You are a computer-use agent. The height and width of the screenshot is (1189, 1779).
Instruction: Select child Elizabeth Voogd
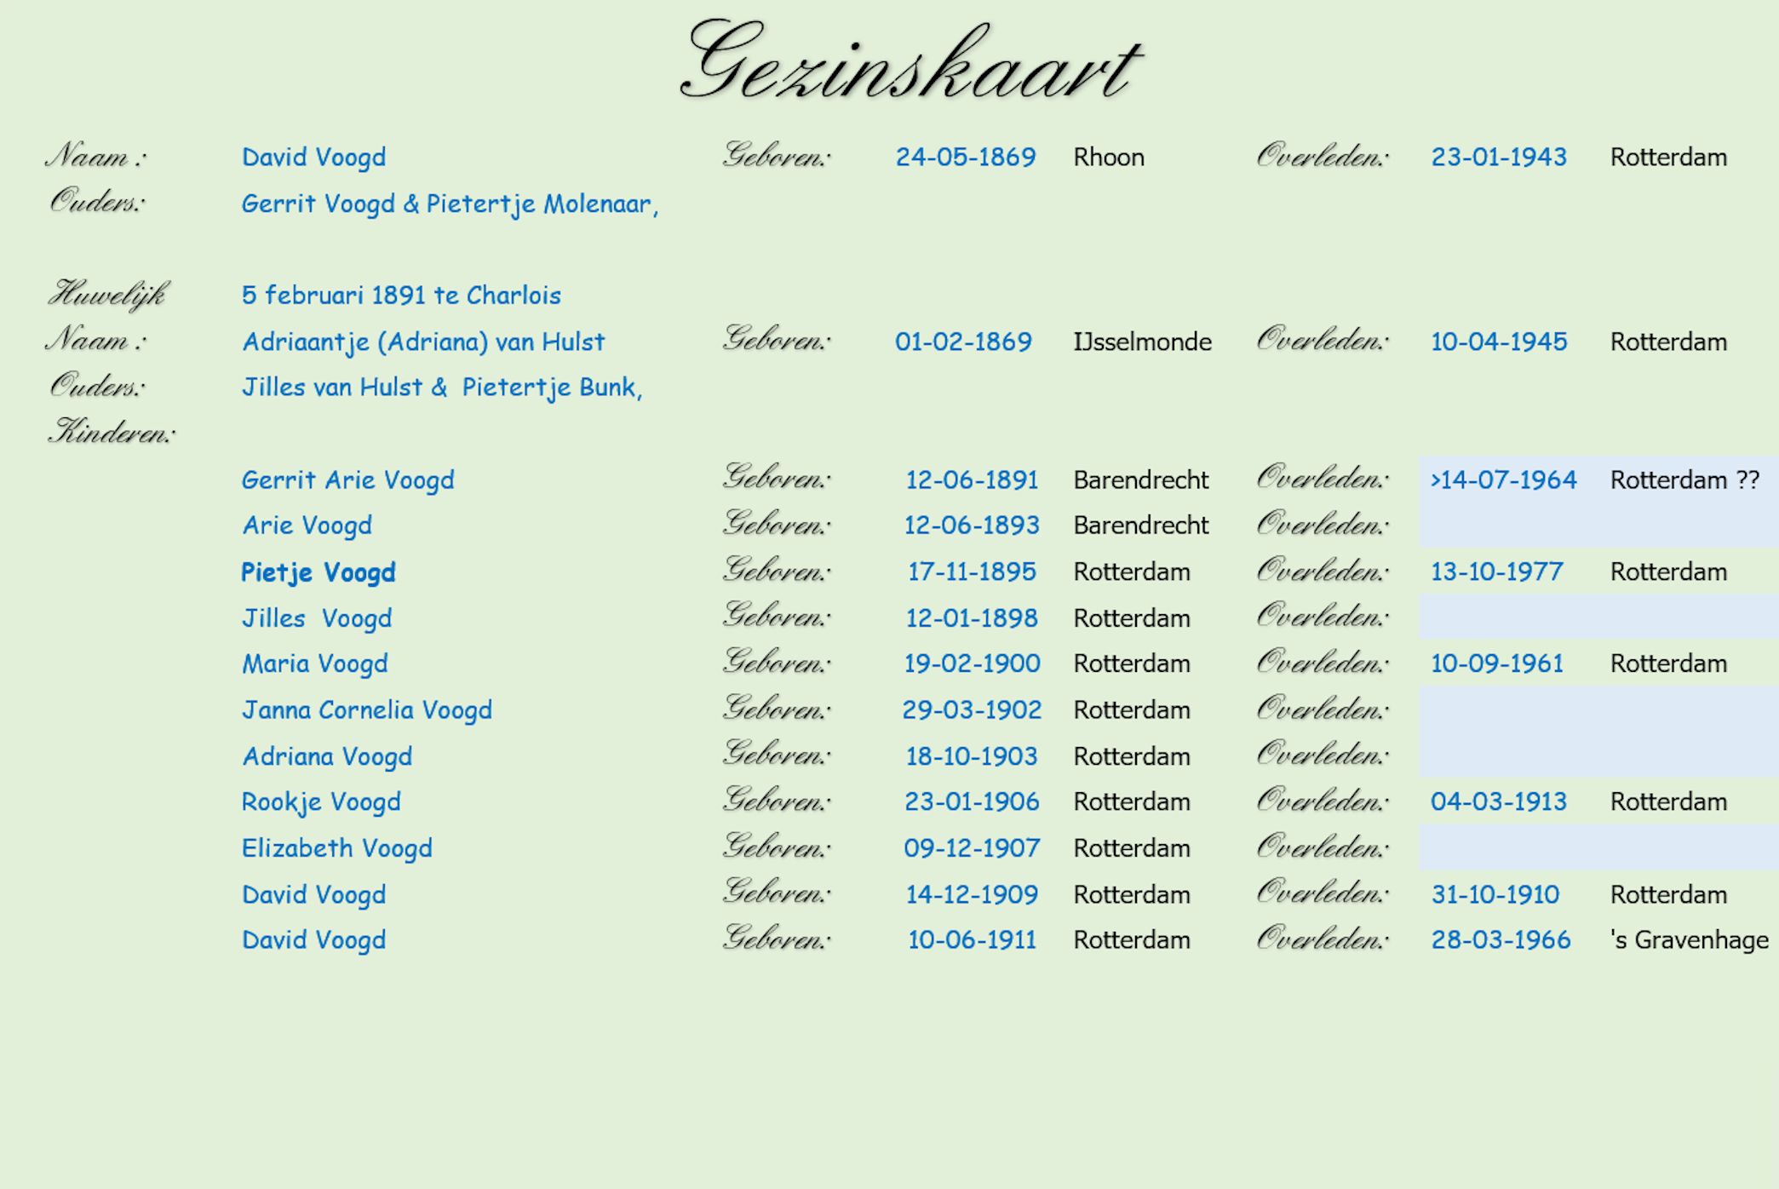pos(336,848)
